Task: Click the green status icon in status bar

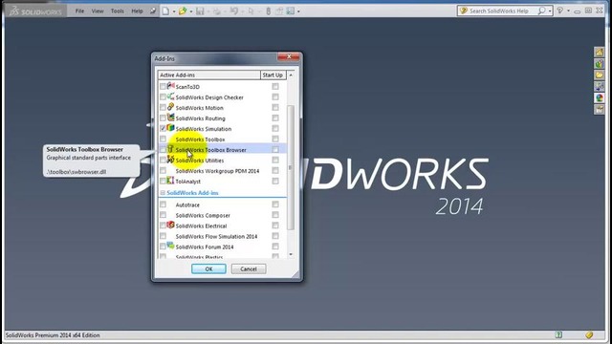Action: tap(558, 334)
